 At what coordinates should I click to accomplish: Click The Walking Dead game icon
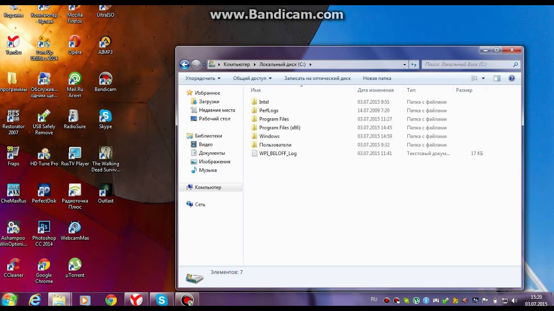(x=105, y=159)
